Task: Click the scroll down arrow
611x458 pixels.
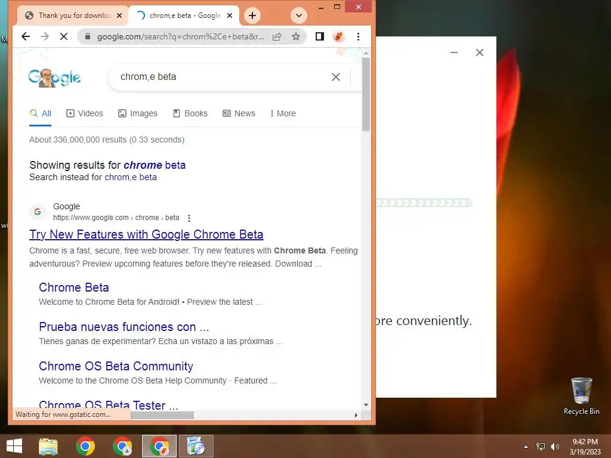Action: pyautogui.click(x=366, y=405)
